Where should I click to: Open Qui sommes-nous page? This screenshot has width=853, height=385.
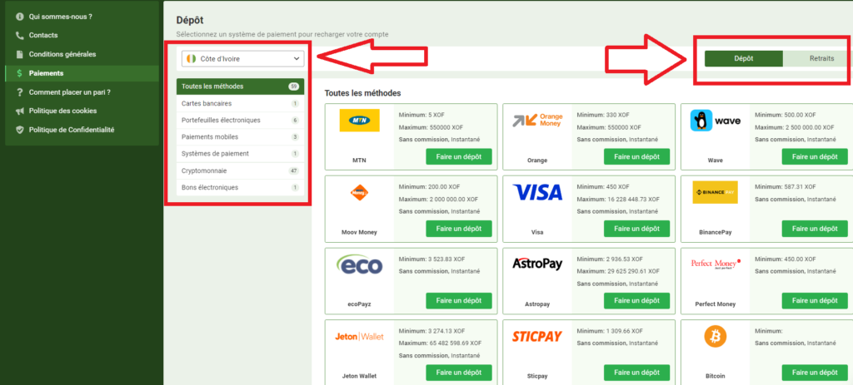pyautogui.click(x=60, y=17)
